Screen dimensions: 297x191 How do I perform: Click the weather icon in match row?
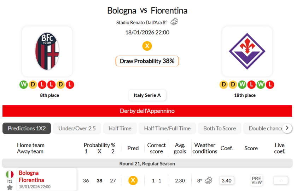tap(209, 180)
